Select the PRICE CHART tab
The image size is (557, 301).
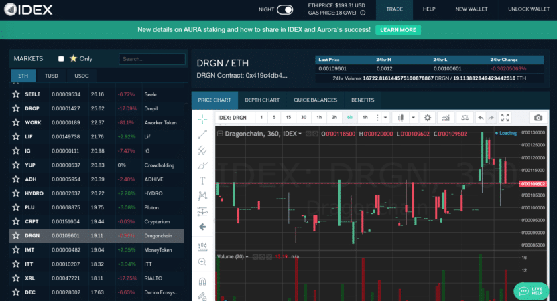tap(214, 100)
